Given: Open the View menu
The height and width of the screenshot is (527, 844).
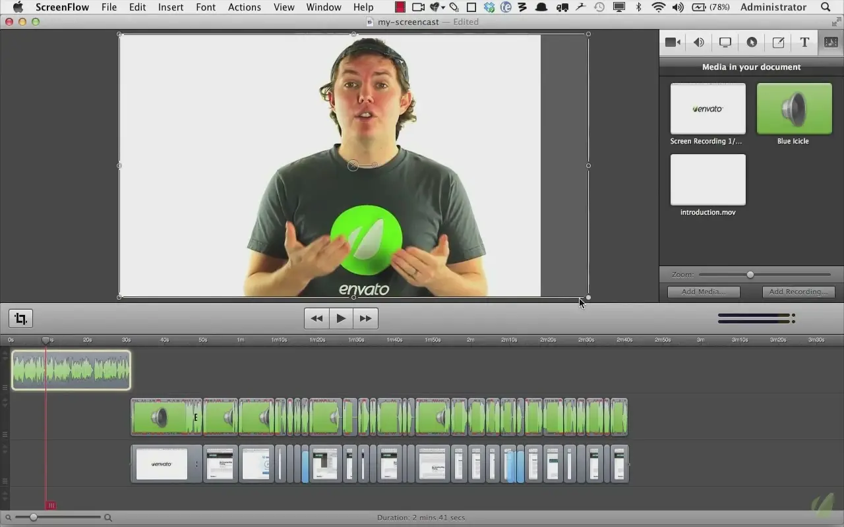Looking at the screenshot, I should point(284,7).
